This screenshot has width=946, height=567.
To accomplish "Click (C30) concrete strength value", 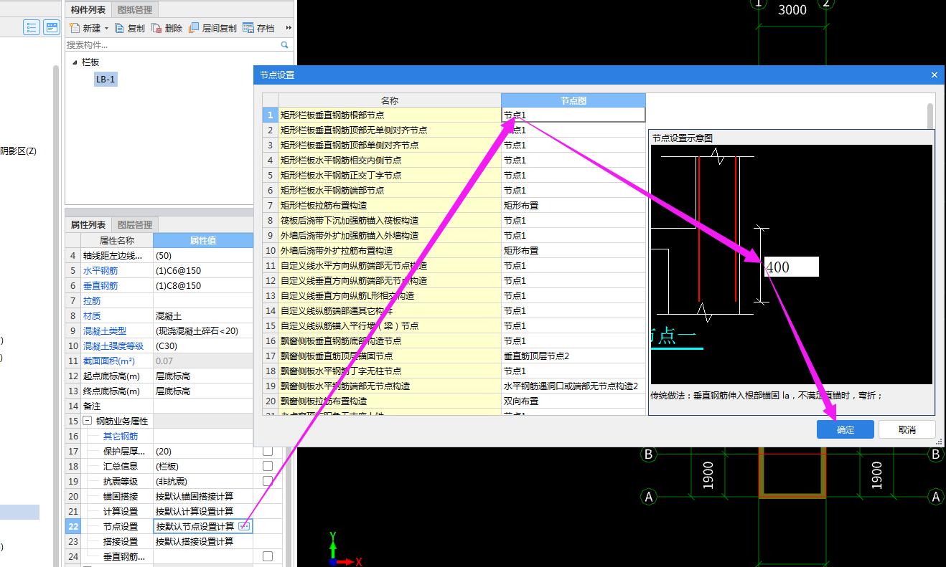I will point(203,346).
